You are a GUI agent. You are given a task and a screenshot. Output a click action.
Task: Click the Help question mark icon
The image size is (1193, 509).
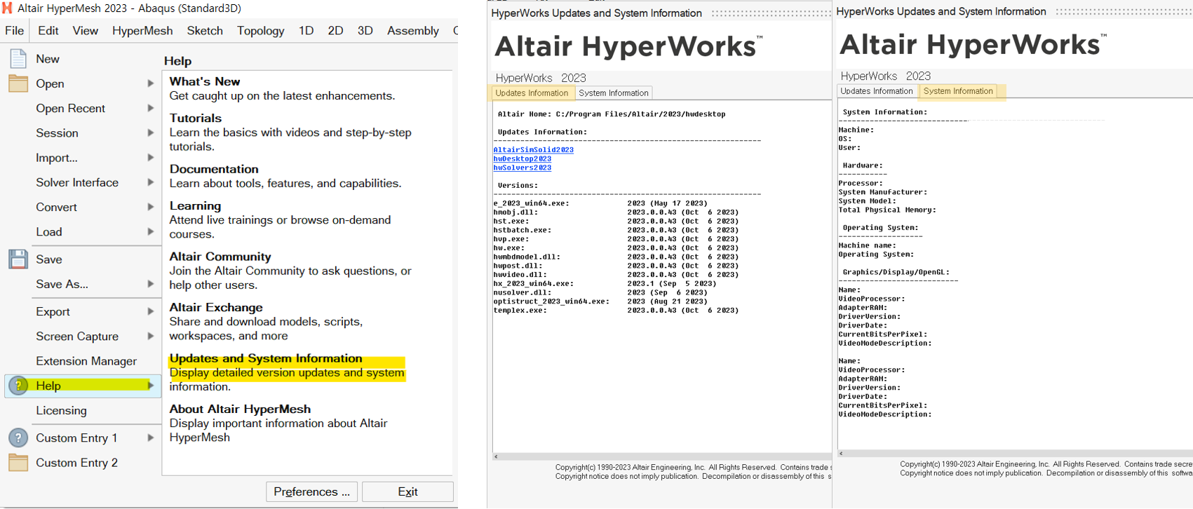point(18,386)
